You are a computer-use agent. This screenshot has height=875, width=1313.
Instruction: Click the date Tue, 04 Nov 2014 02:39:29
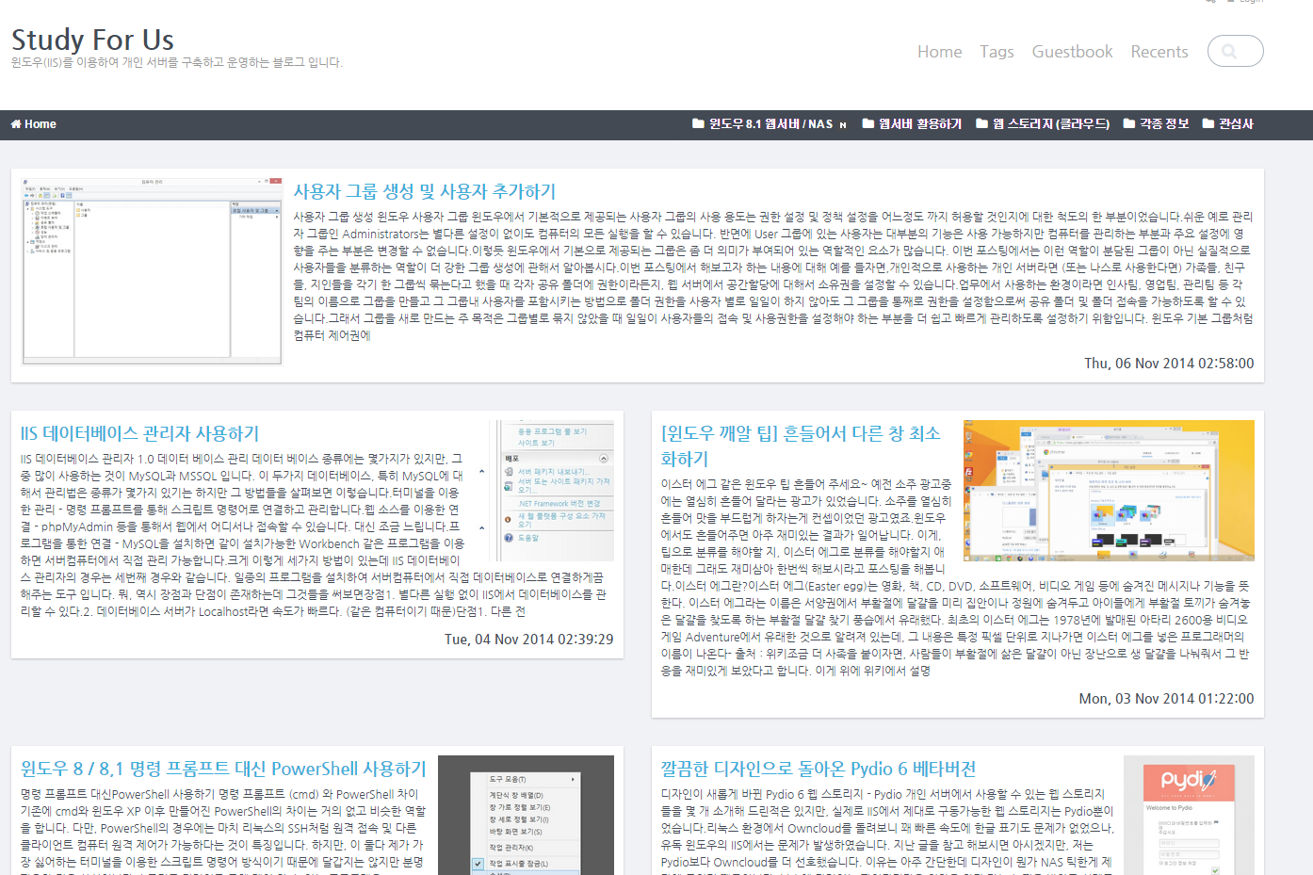pos(528,640)
